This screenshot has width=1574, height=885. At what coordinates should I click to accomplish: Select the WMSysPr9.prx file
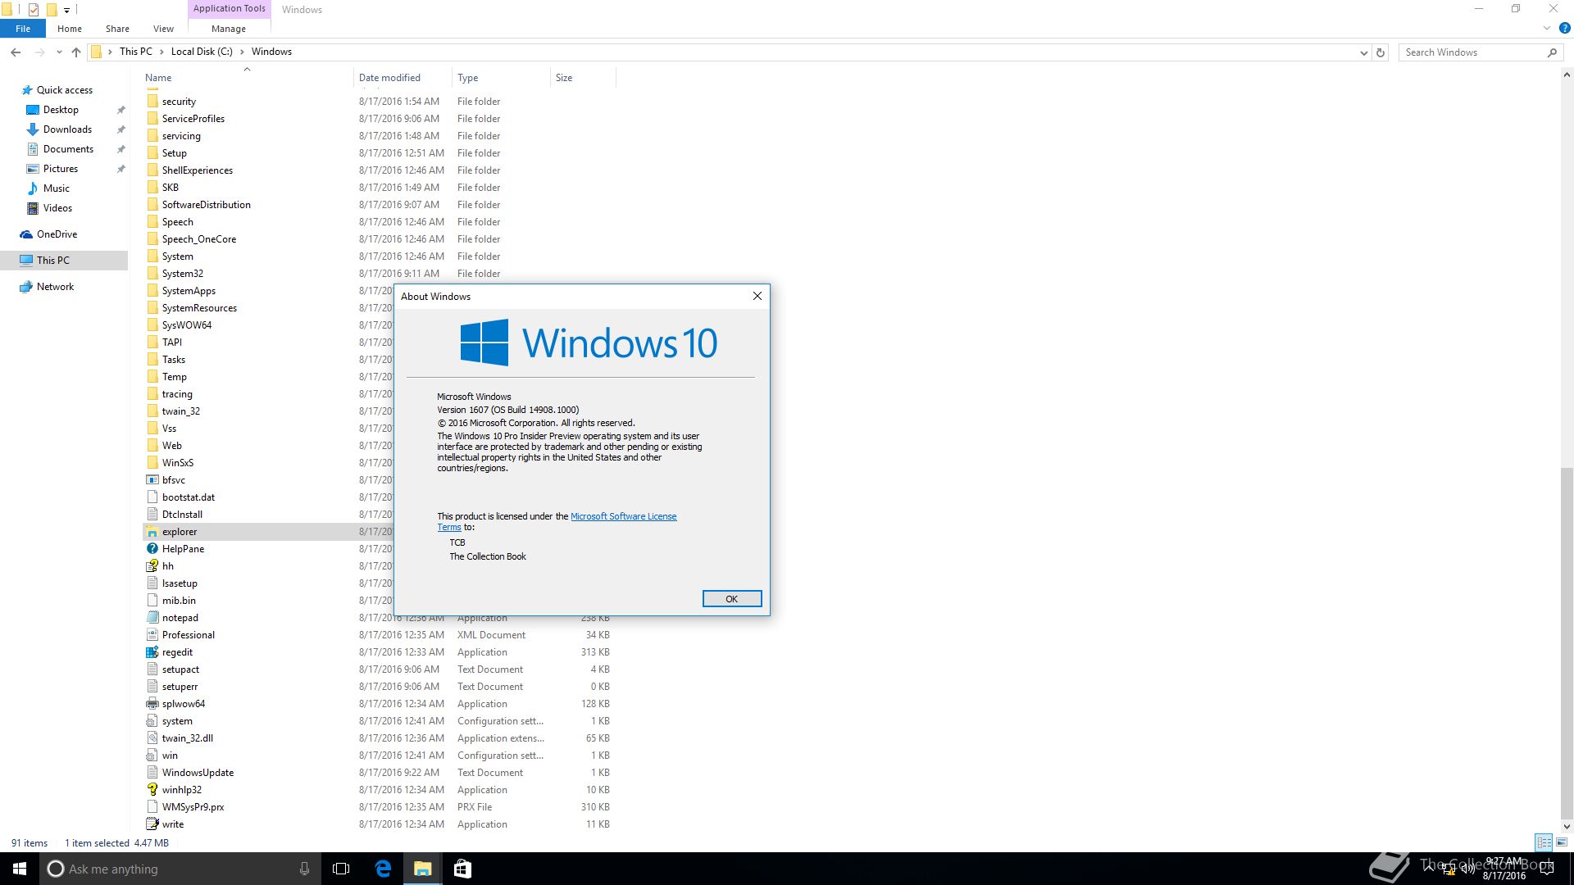tap(193, 807)
